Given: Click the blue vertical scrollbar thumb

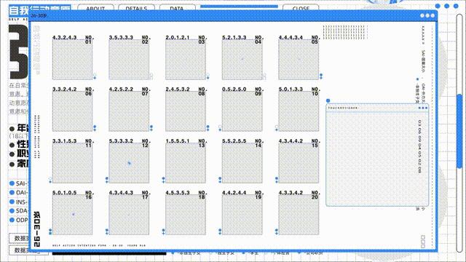Looking at the screenshot, I should pos(459,131).
